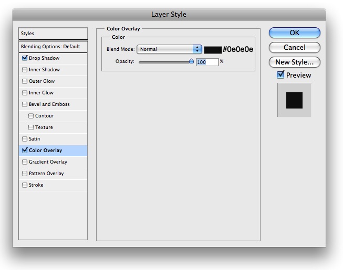Confirm with the OK button
The height and width of the screenshot is (270, 343).
[x=295, y=33]
